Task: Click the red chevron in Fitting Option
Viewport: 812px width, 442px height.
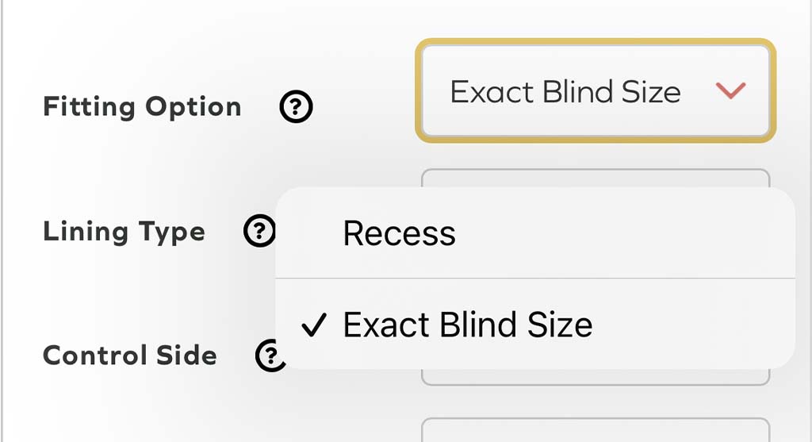Action: coord(730,91)
